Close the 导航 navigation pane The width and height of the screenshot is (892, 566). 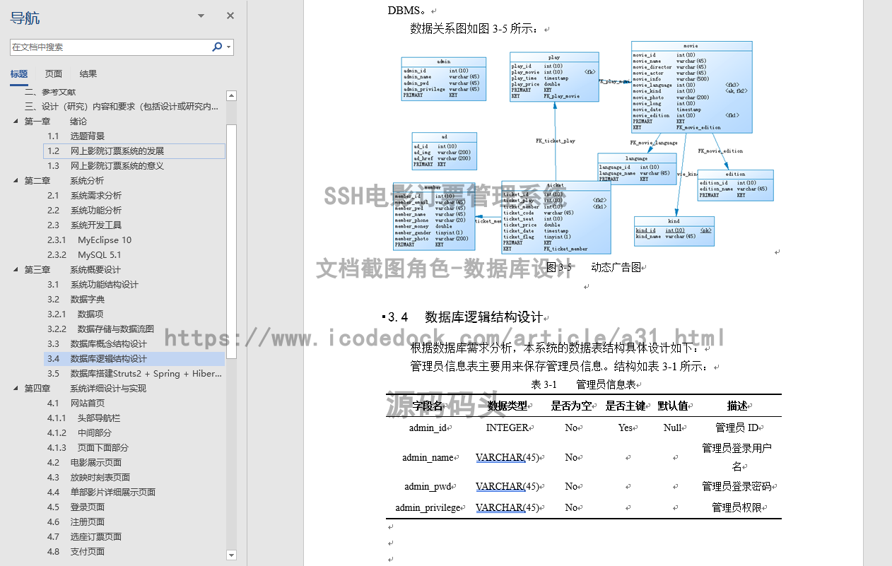[x=230, y=15]
